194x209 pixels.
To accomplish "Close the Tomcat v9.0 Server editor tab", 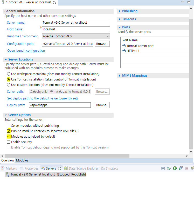I will coord(55,2).
